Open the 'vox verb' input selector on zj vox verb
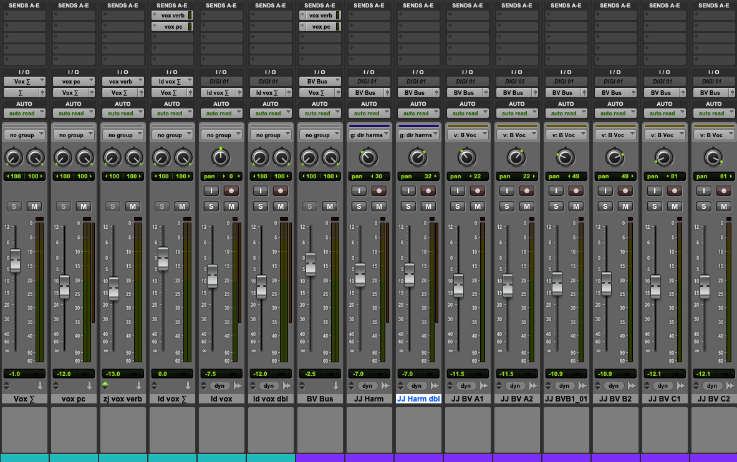 [123, 81]
